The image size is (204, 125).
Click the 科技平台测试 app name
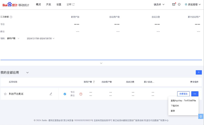coord(16,94)
